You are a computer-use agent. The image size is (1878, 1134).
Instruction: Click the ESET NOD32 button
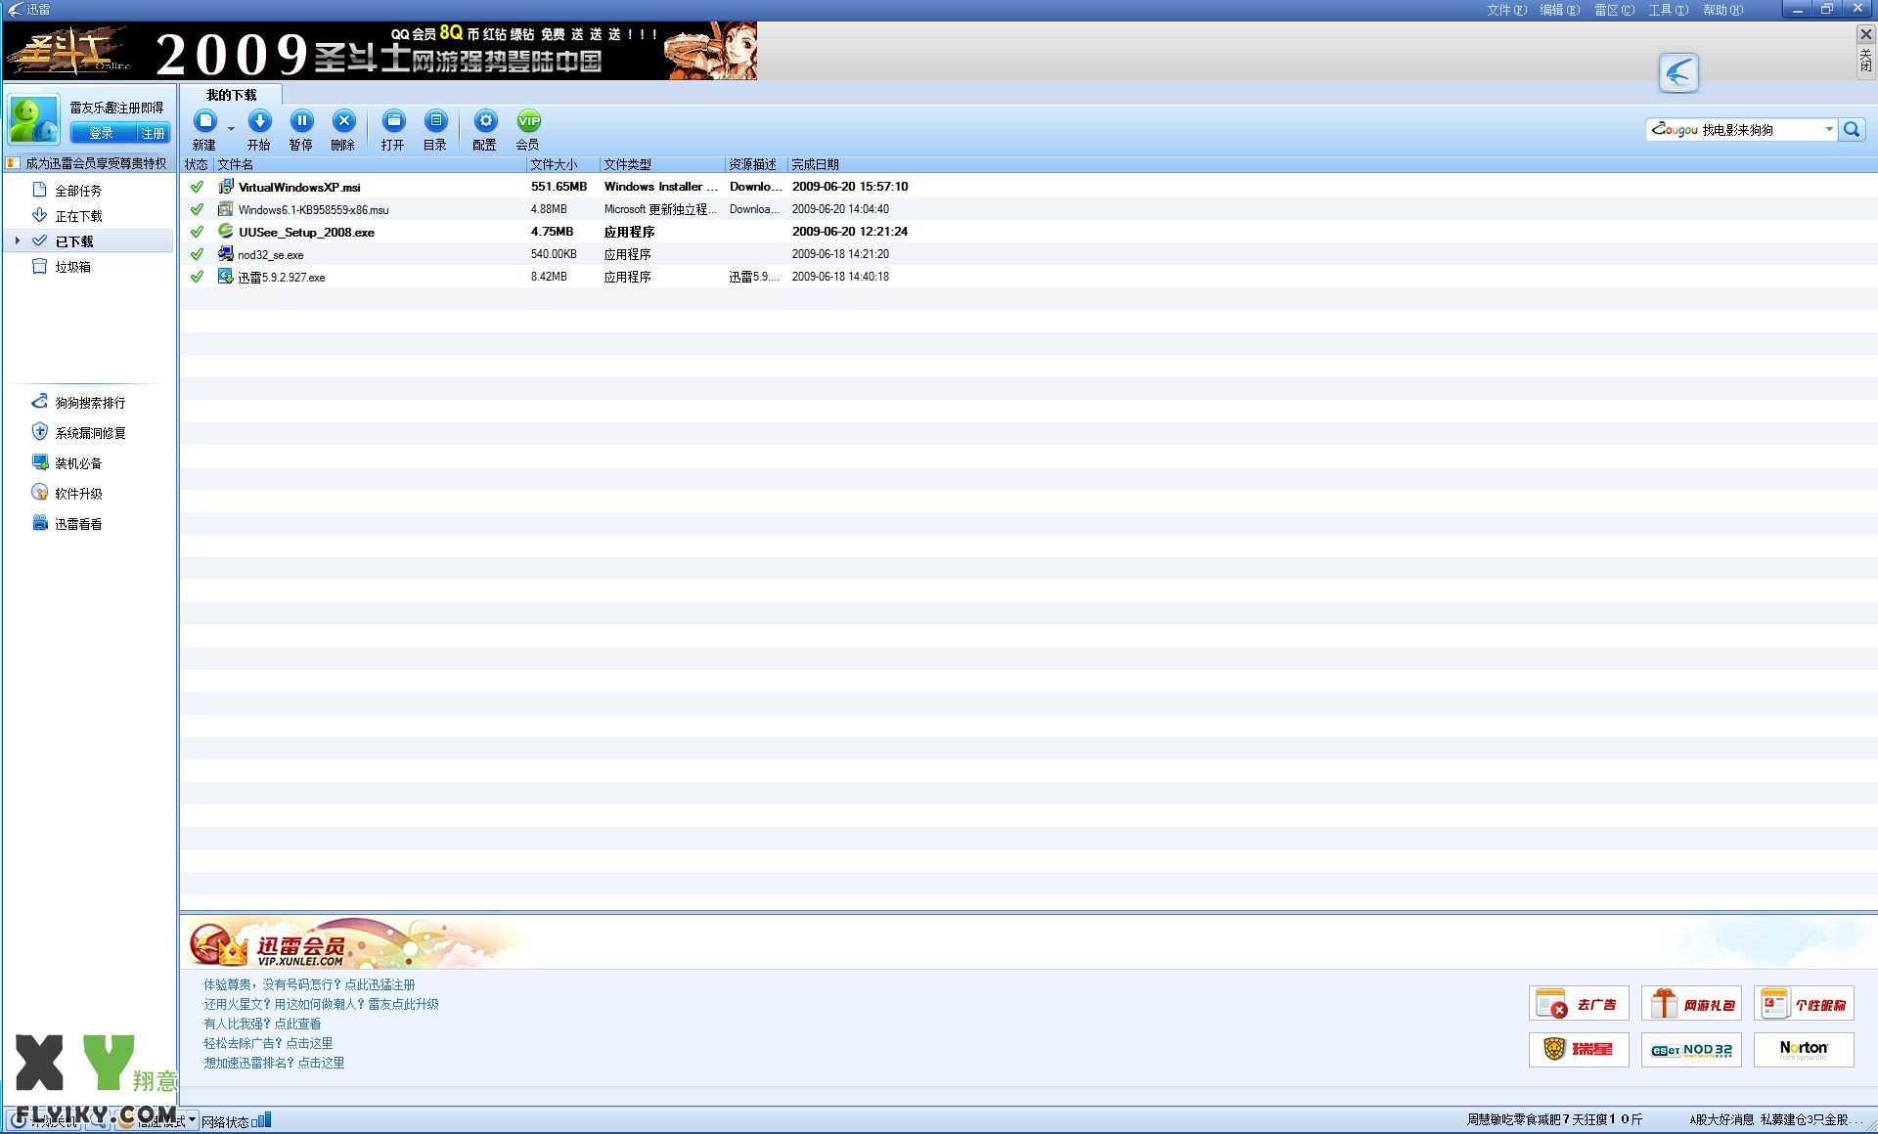pos(1691,1050)
